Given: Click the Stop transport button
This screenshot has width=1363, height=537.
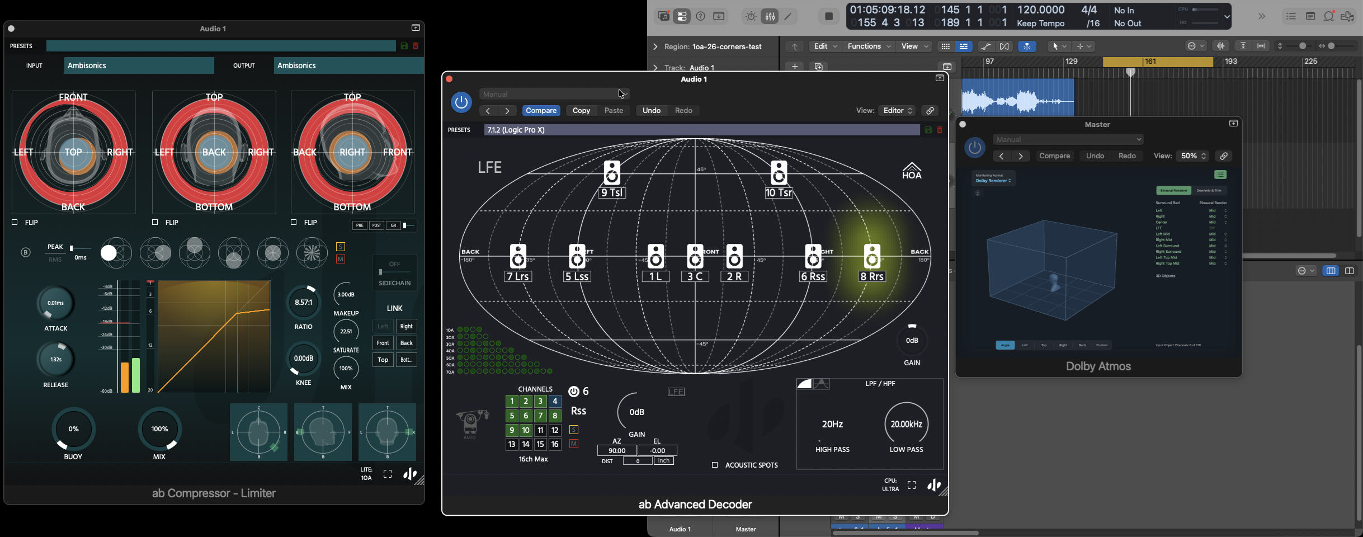Looking at the screenshot, I should (x=829, y=16).
